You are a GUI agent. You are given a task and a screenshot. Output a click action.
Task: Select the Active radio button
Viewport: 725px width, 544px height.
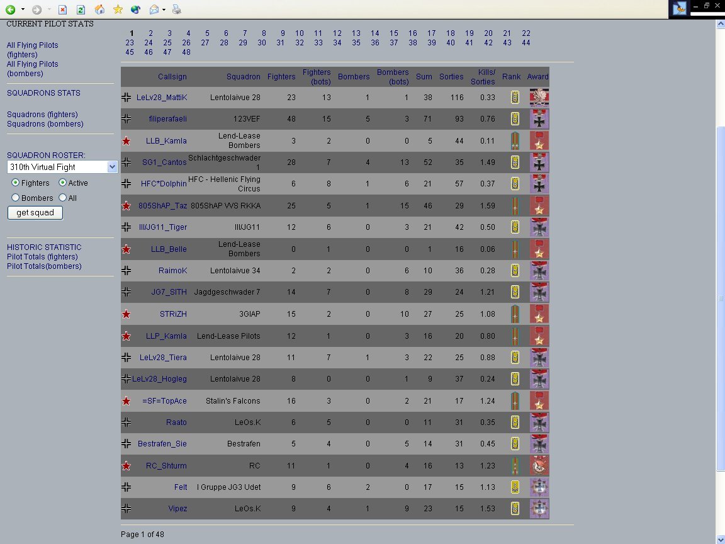pos(62,183)
